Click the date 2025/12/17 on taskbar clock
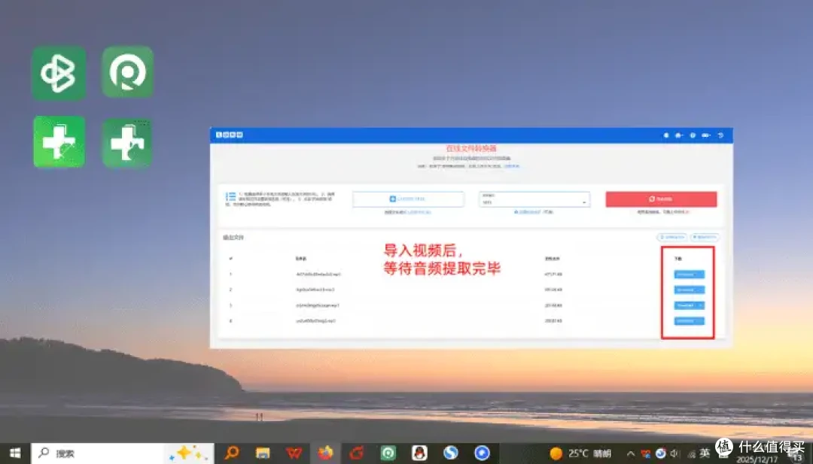 (x=757, y=459)
